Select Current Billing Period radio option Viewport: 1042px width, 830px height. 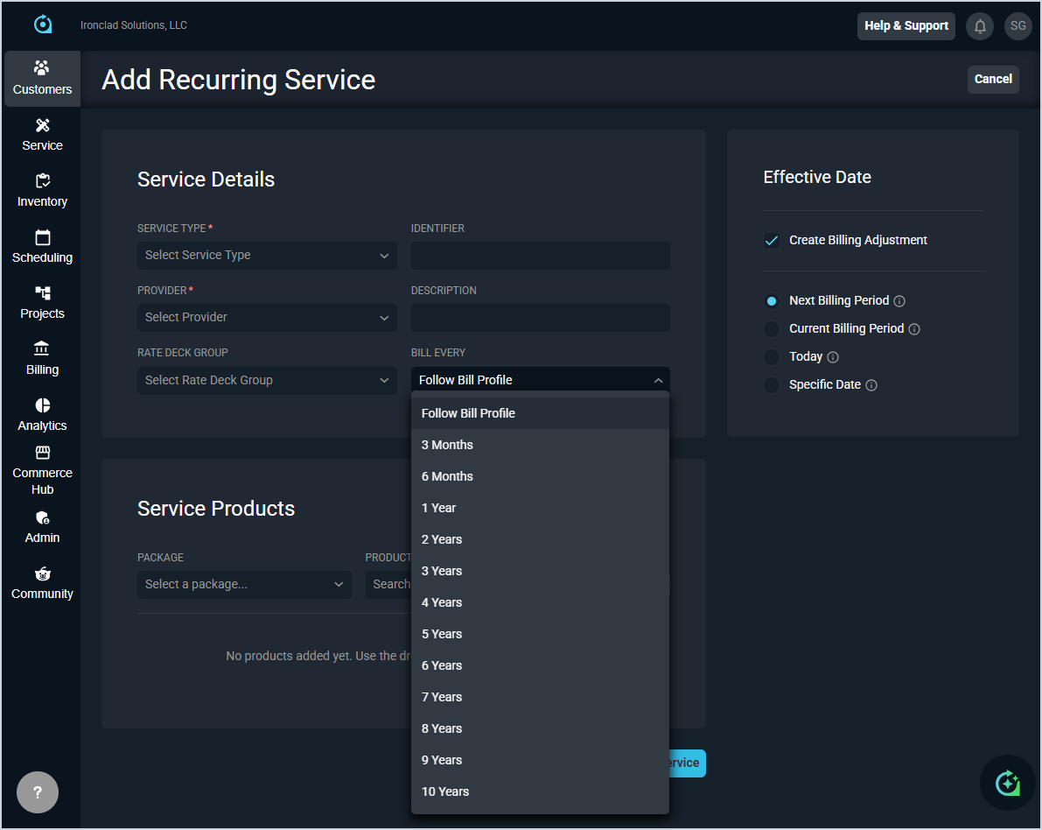(x=772, y=329)
